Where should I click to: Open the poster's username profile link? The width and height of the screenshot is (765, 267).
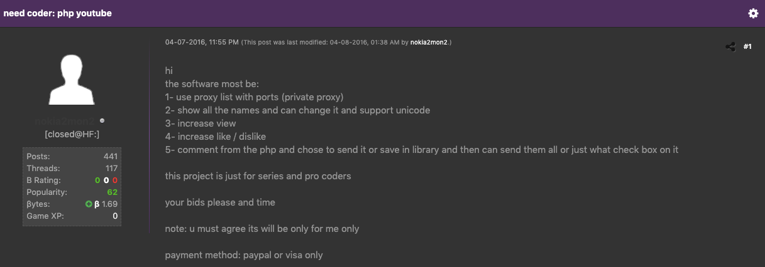65,120
